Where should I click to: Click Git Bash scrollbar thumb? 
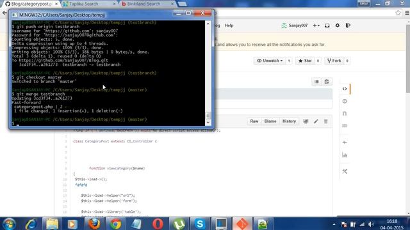[x=208, y=115]
